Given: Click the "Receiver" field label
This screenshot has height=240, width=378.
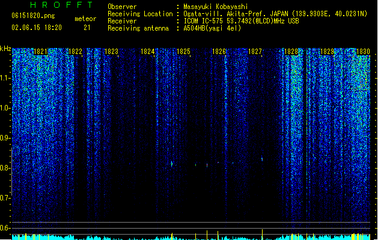Looking at the screenshot, I should (x=122, y=21).
